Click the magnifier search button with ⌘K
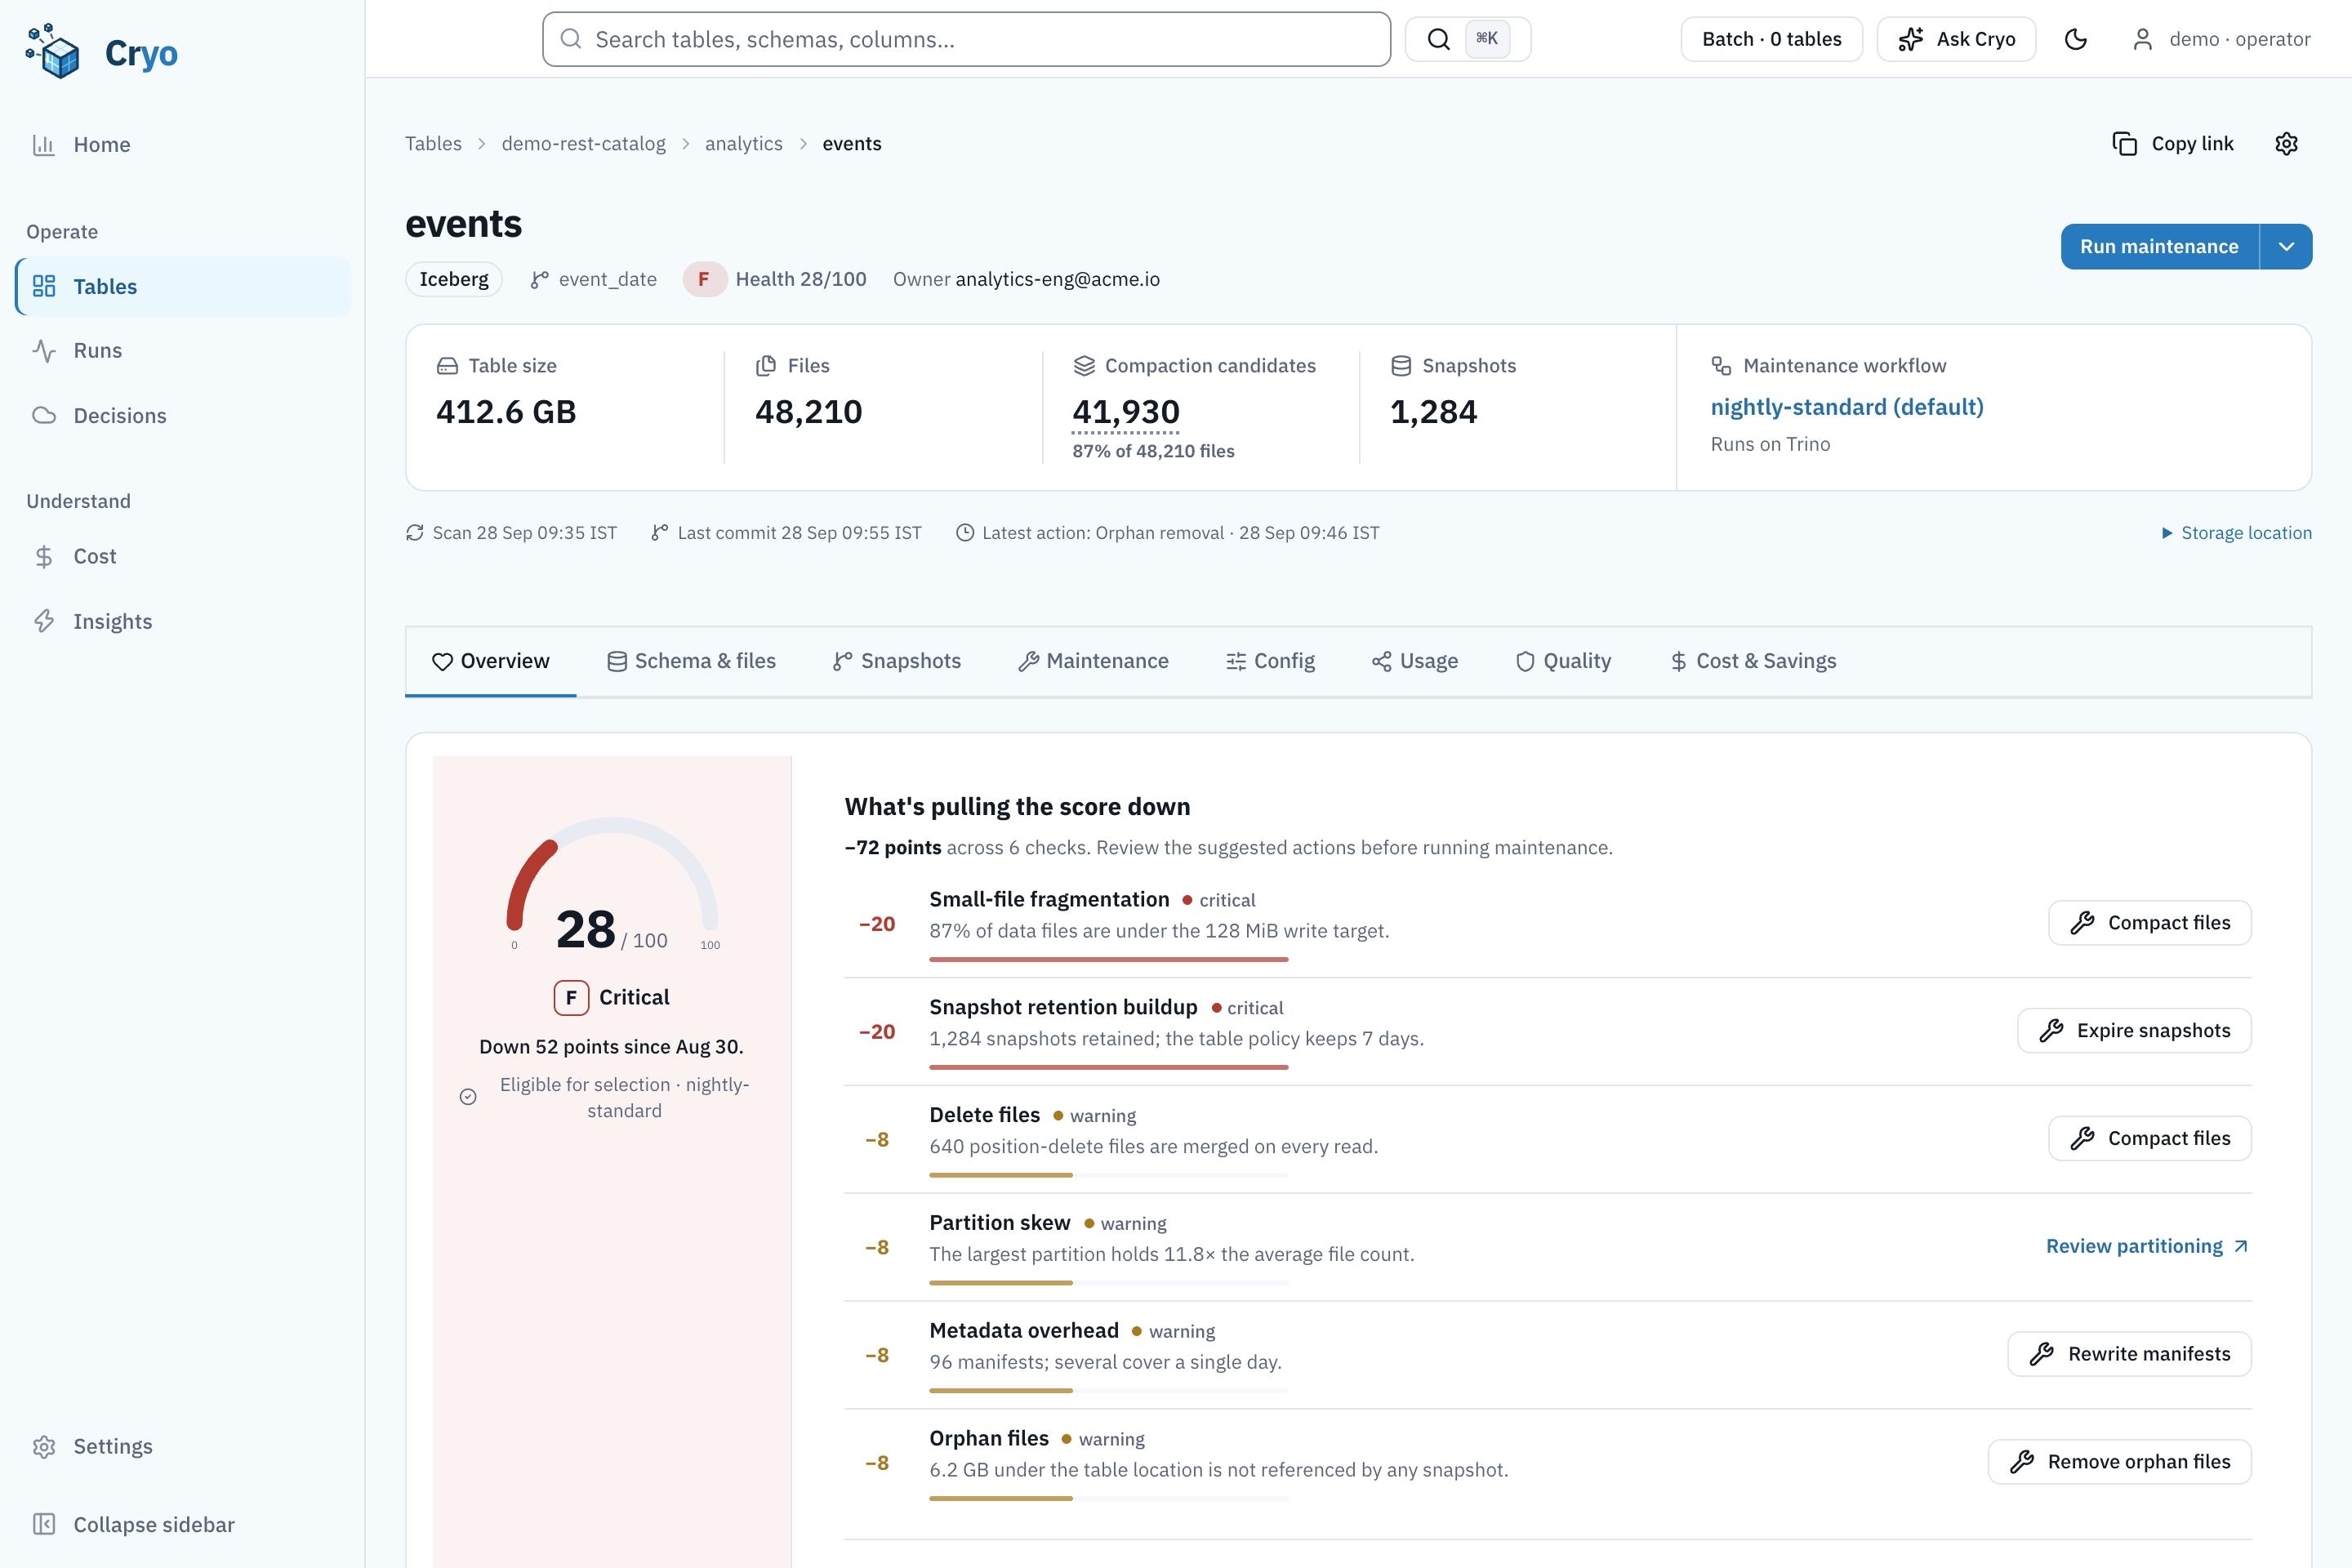The height and width of the screenshot is (1568, 2352). pyautogui.click(x=1467, y=39)
